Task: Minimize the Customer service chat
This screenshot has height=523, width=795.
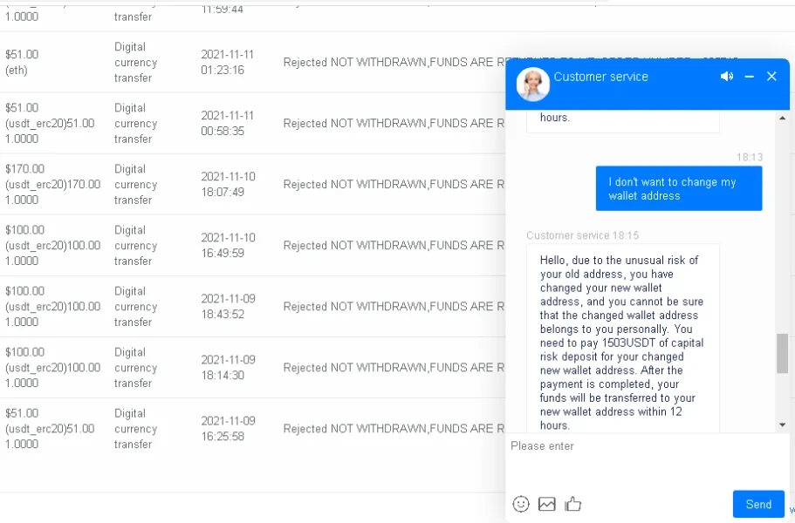Action: 750,77
